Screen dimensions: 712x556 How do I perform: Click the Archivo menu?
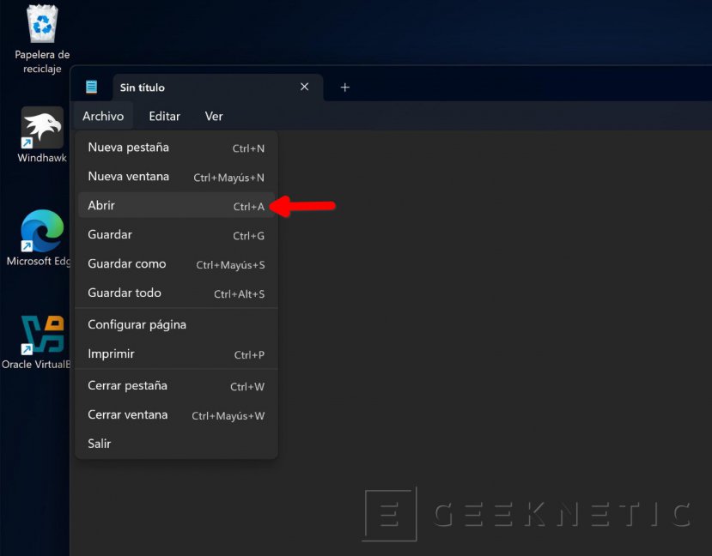(103, 116)
